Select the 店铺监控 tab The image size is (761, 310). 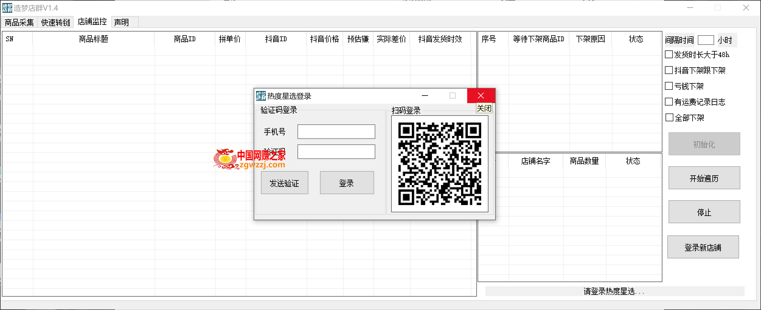click(x=92, y=22)
